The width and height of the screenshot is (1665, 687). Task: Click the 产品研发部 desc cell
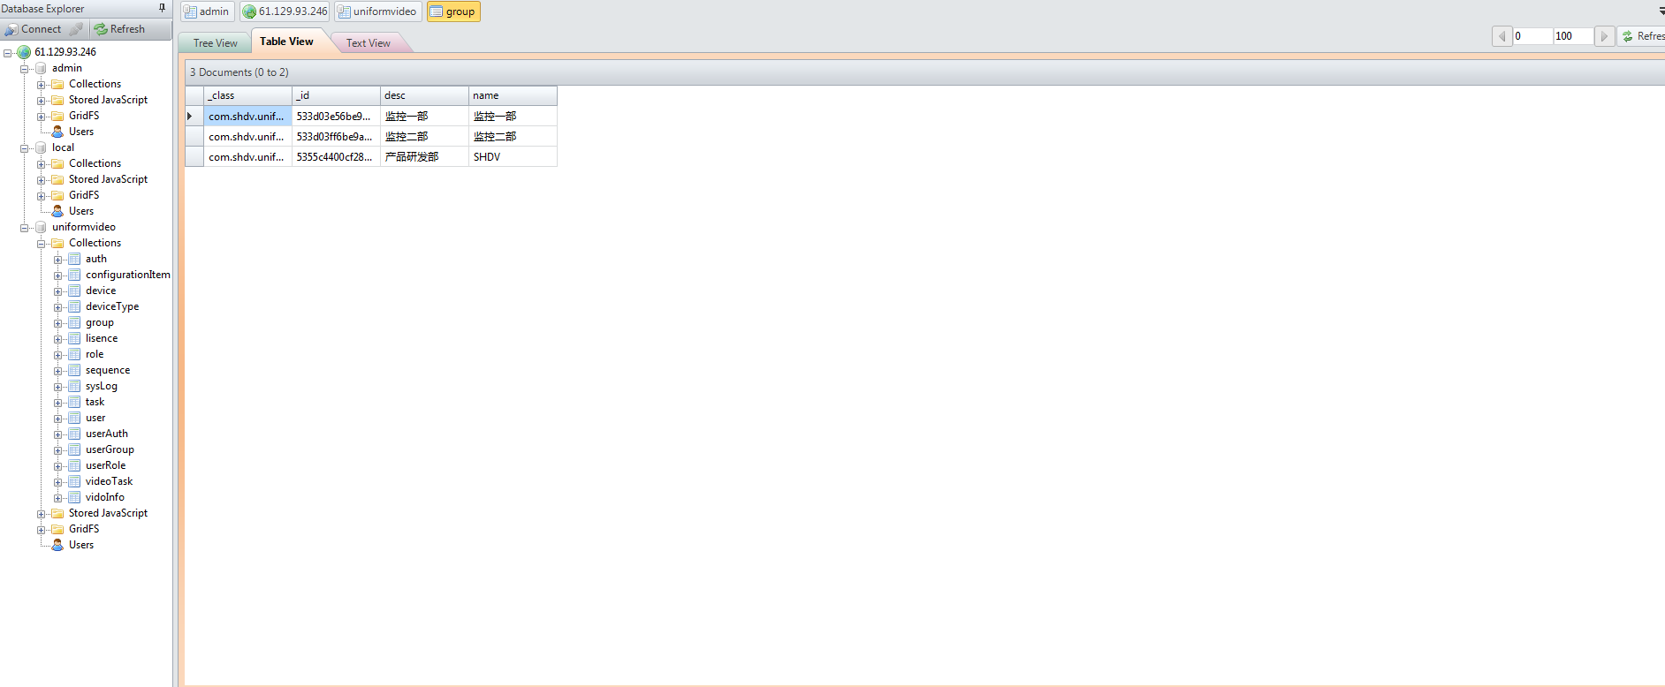(x=424, y=157)
